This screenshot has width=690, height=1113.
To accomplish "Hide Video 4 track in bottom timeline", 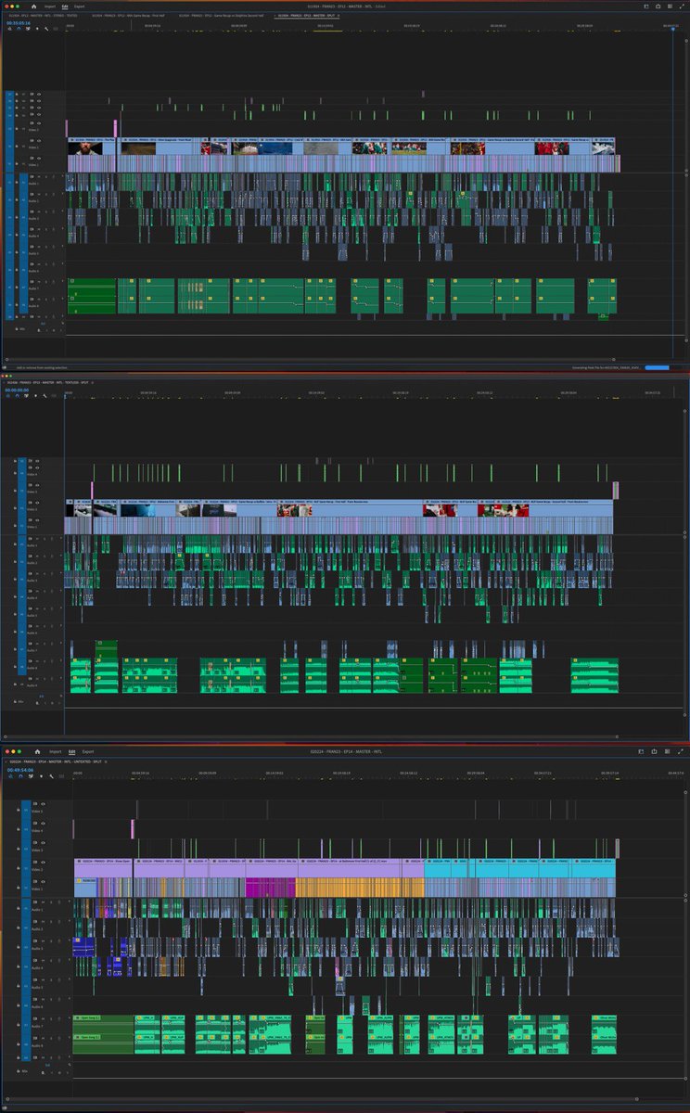I will (43, 823).
